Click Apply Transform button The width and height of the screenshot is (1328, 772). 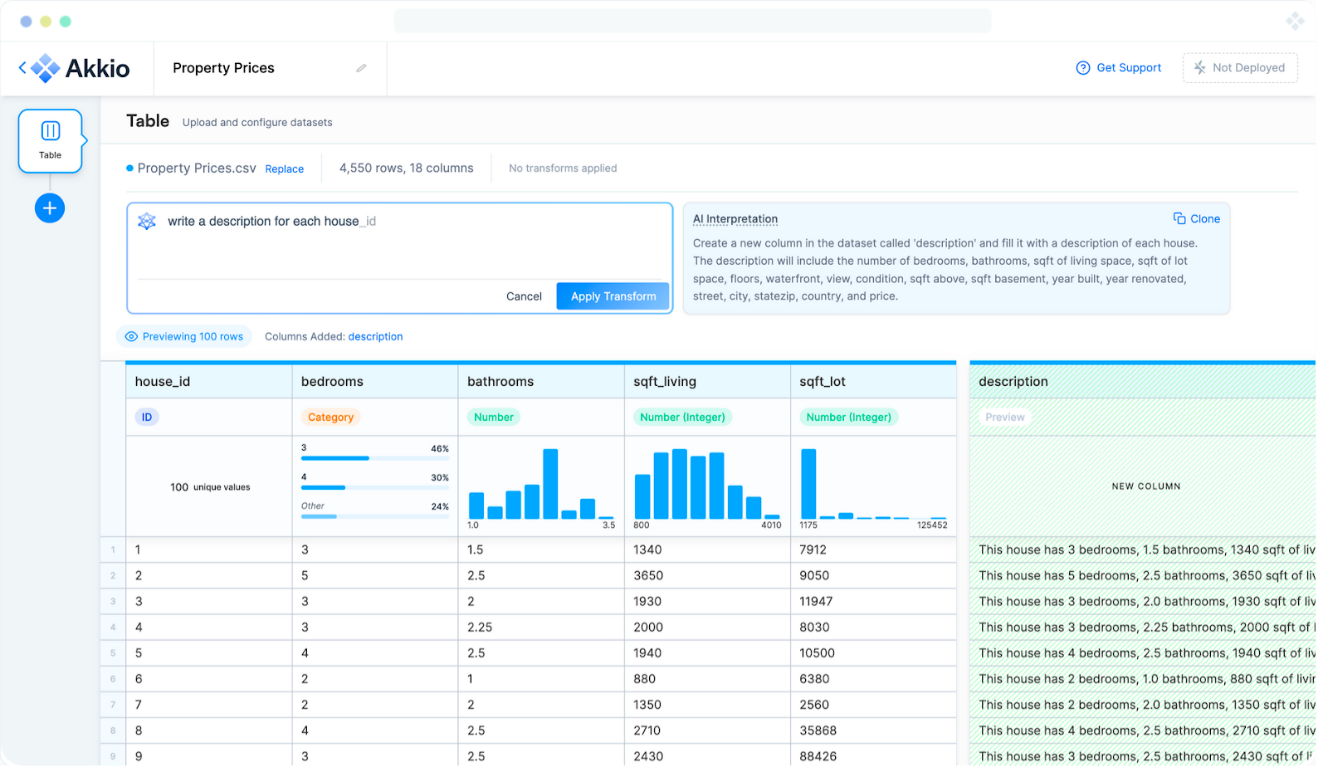point(613,296)
